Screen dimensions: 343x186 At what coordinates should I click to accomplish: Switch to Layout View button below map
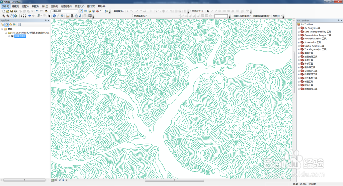tap(56, 180)
